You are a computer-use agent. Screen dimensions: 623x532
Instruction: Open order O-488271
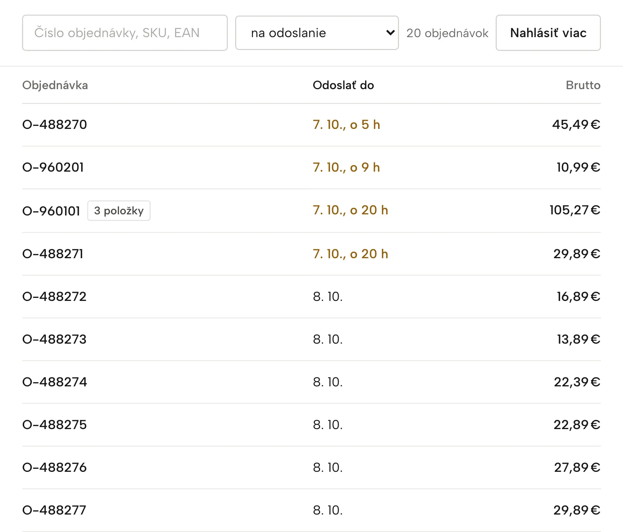click(53, 254)
